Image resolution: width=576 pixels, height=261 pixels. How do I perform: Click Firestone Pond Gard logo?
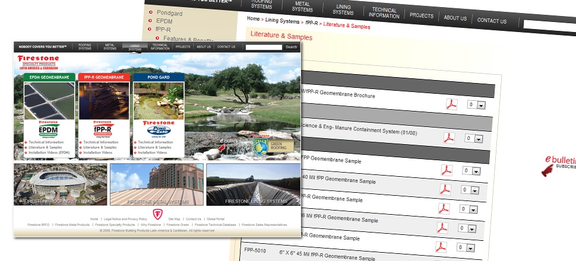[x=159, y=128]
